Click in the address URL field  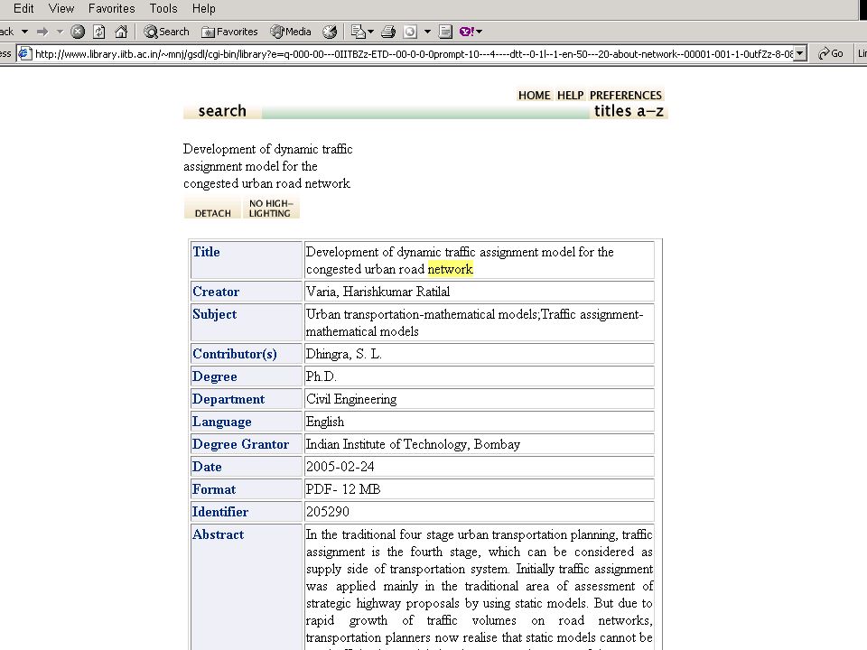click(x=414, y=53)
